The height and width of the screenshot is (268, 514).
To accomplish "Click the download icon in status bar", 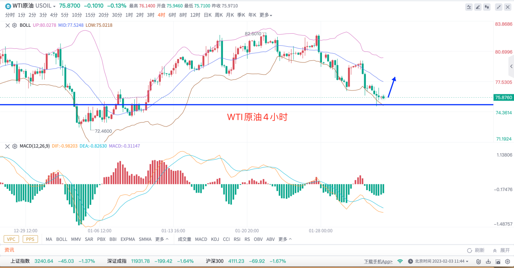I will (489, 262).
